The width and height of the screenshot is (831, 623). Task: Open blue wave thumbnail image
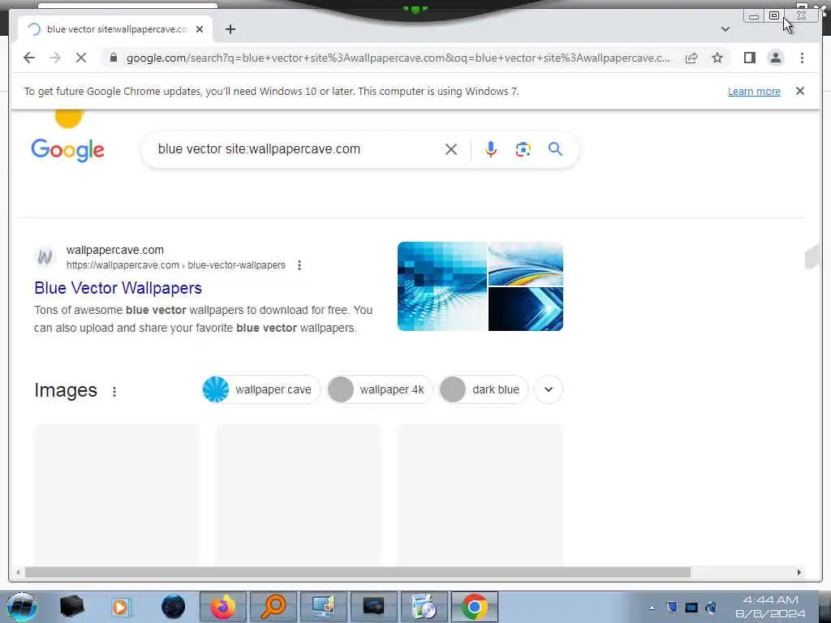[x=526, y=264]
